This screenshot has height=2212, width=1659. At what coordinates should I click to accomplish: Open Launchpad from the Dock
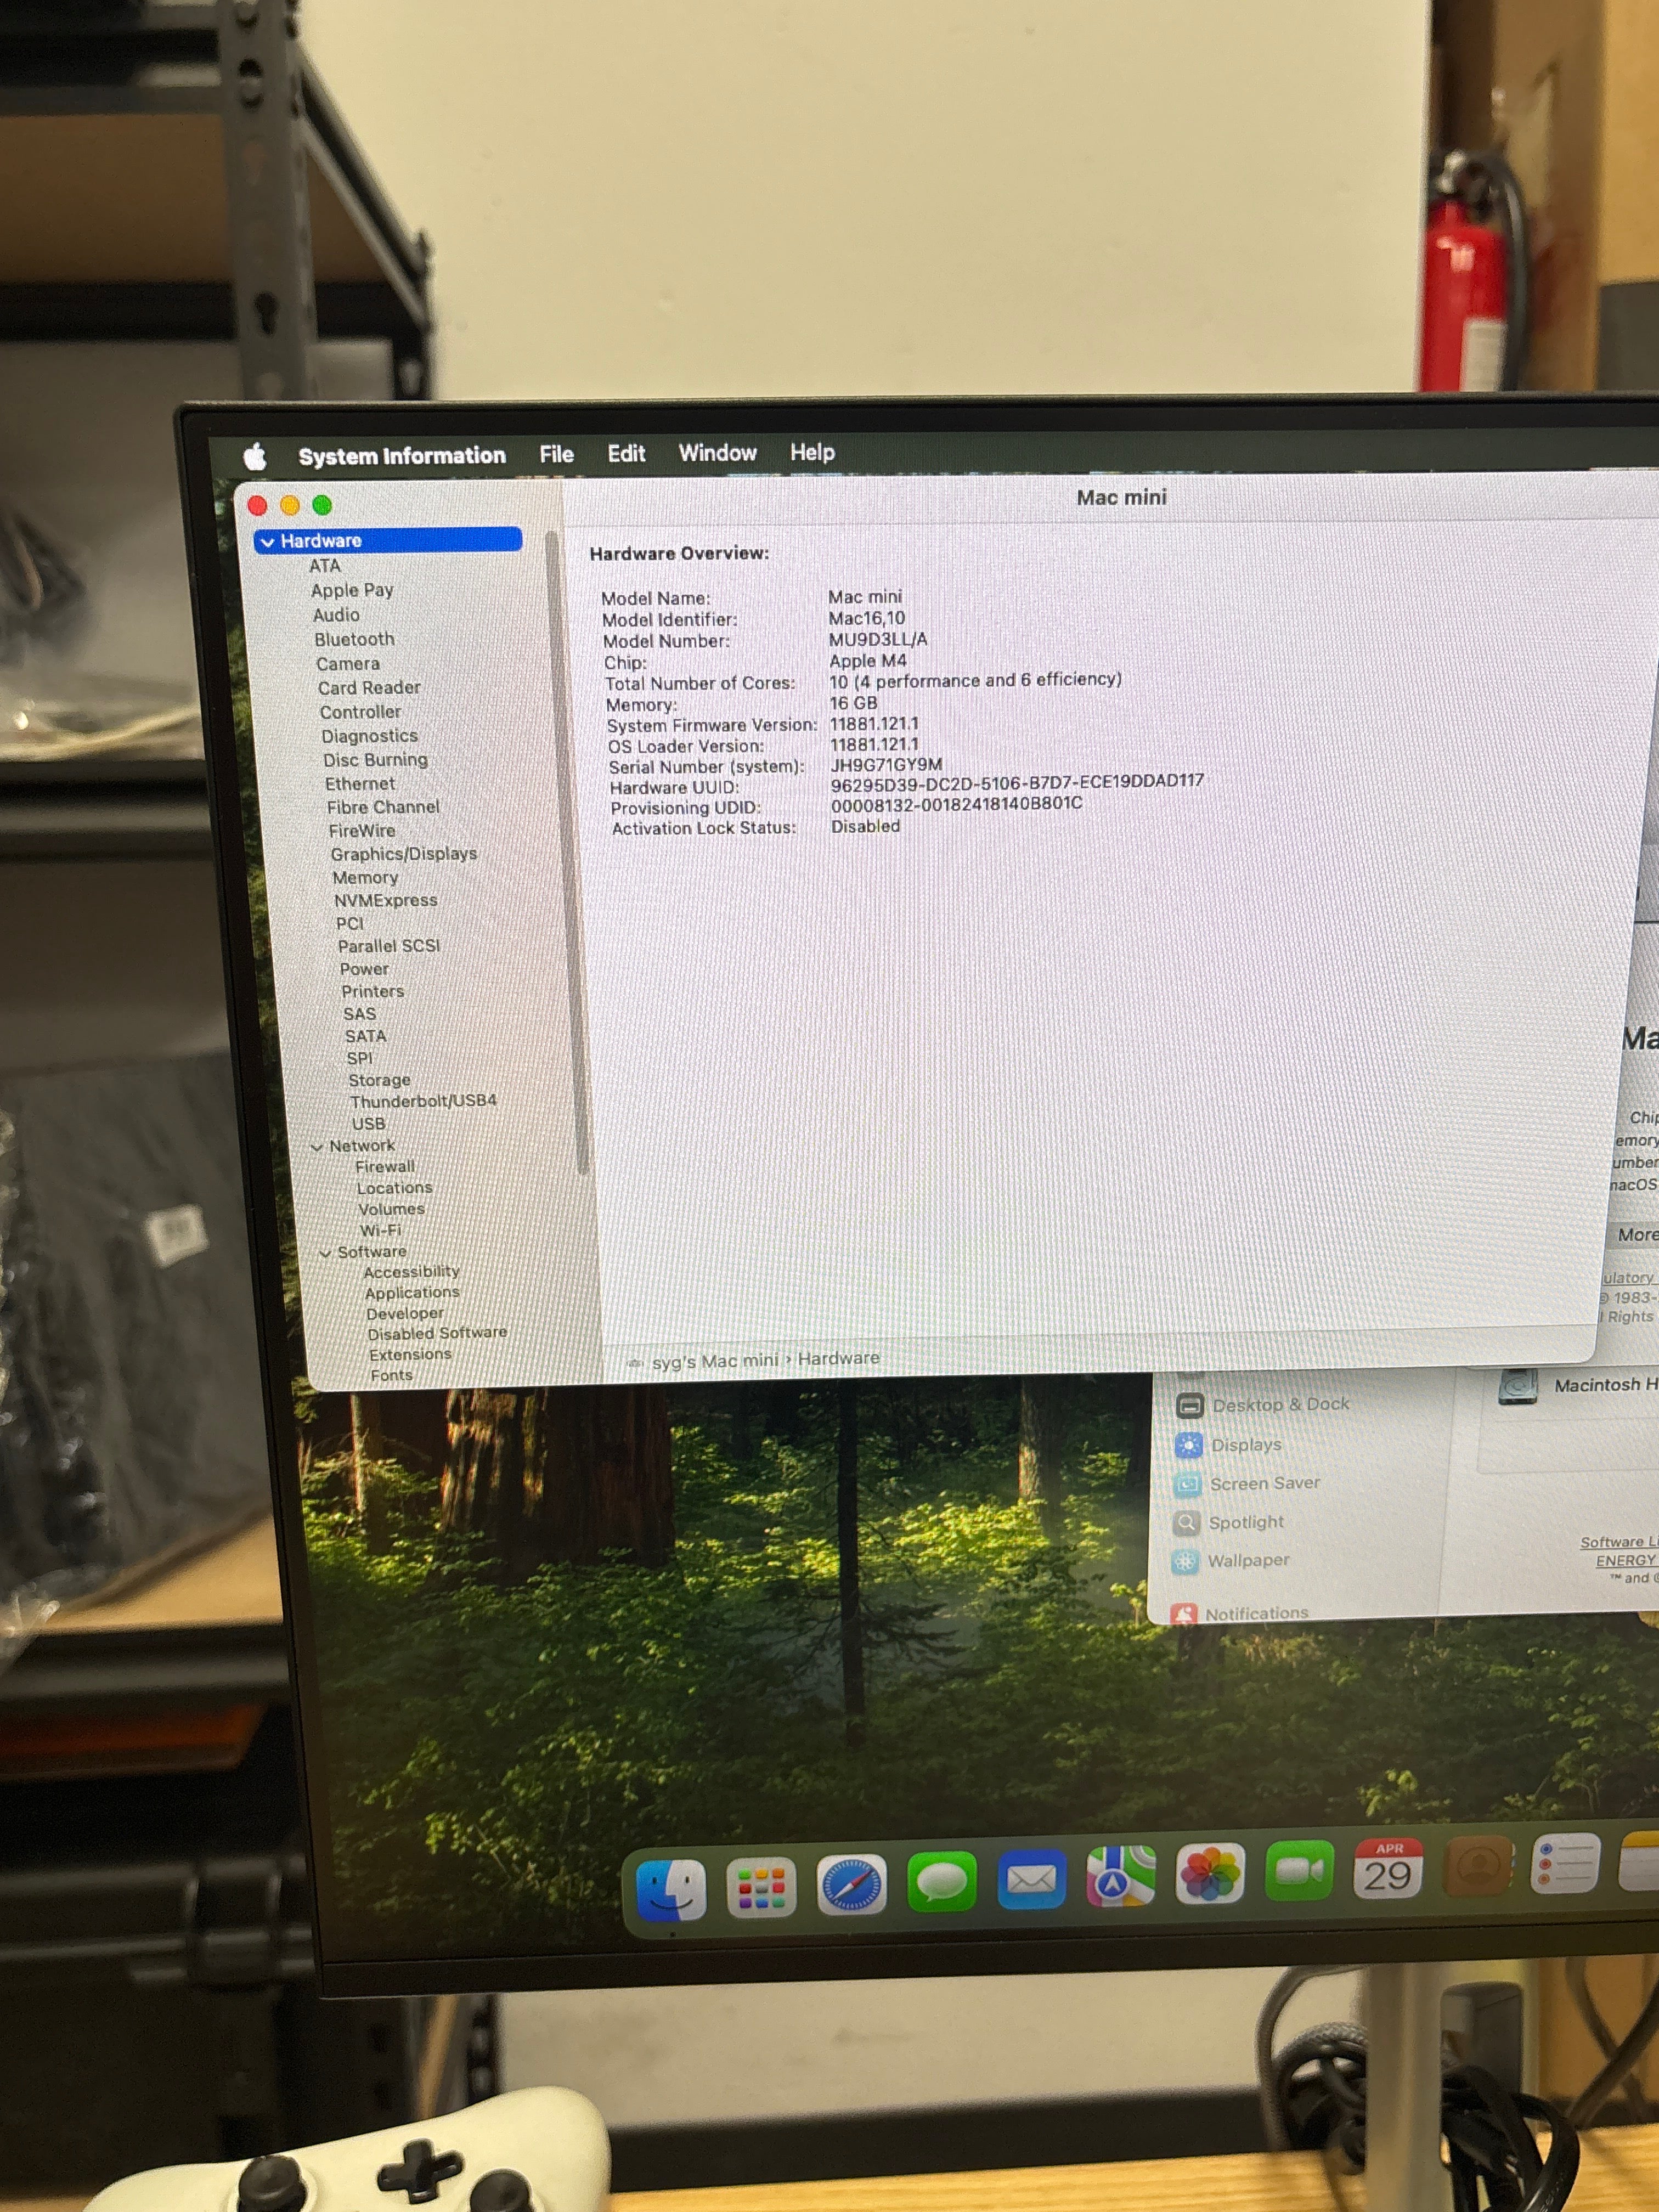click(762, 1887)
